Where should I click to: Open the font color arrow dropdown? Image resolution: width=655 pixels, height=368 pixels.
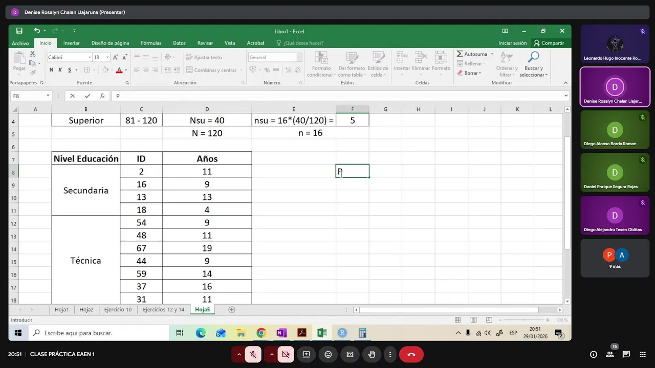(127, 70)
